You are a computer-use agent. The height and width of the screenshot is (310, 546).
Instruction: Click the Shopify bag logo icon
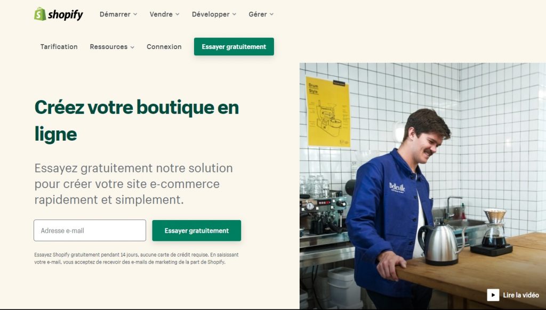click(x=40, y=14)
